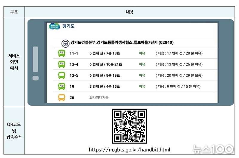
Task: Click the QR code image
Action: point(129,126)
